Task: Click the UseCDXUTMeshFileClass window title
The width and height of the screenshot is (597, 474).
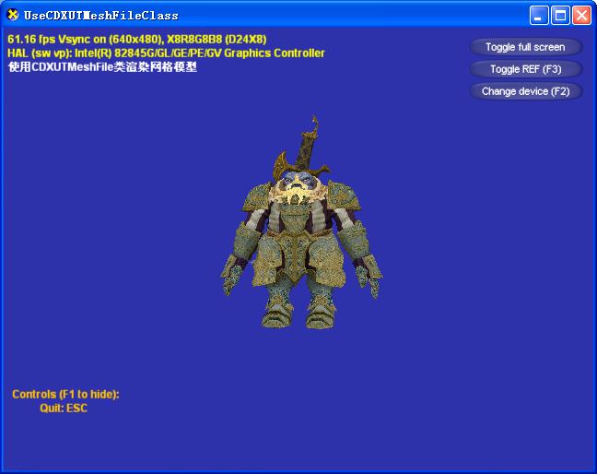Action: (101, 16)
